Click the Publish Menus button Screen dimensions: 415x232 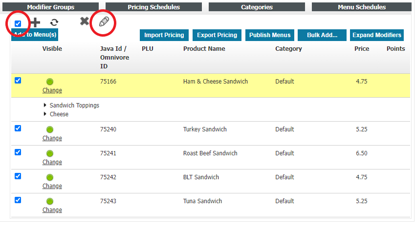coord(270,35)
